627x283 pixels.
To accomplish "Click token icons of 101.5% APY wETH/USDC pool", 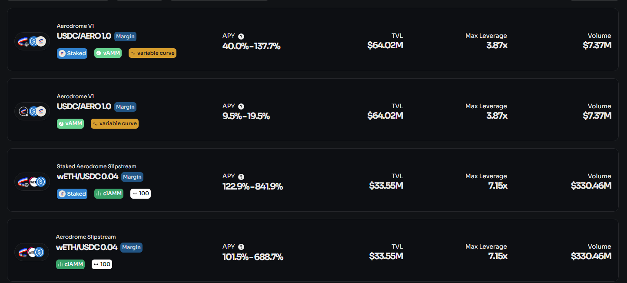I will (32, 252).
